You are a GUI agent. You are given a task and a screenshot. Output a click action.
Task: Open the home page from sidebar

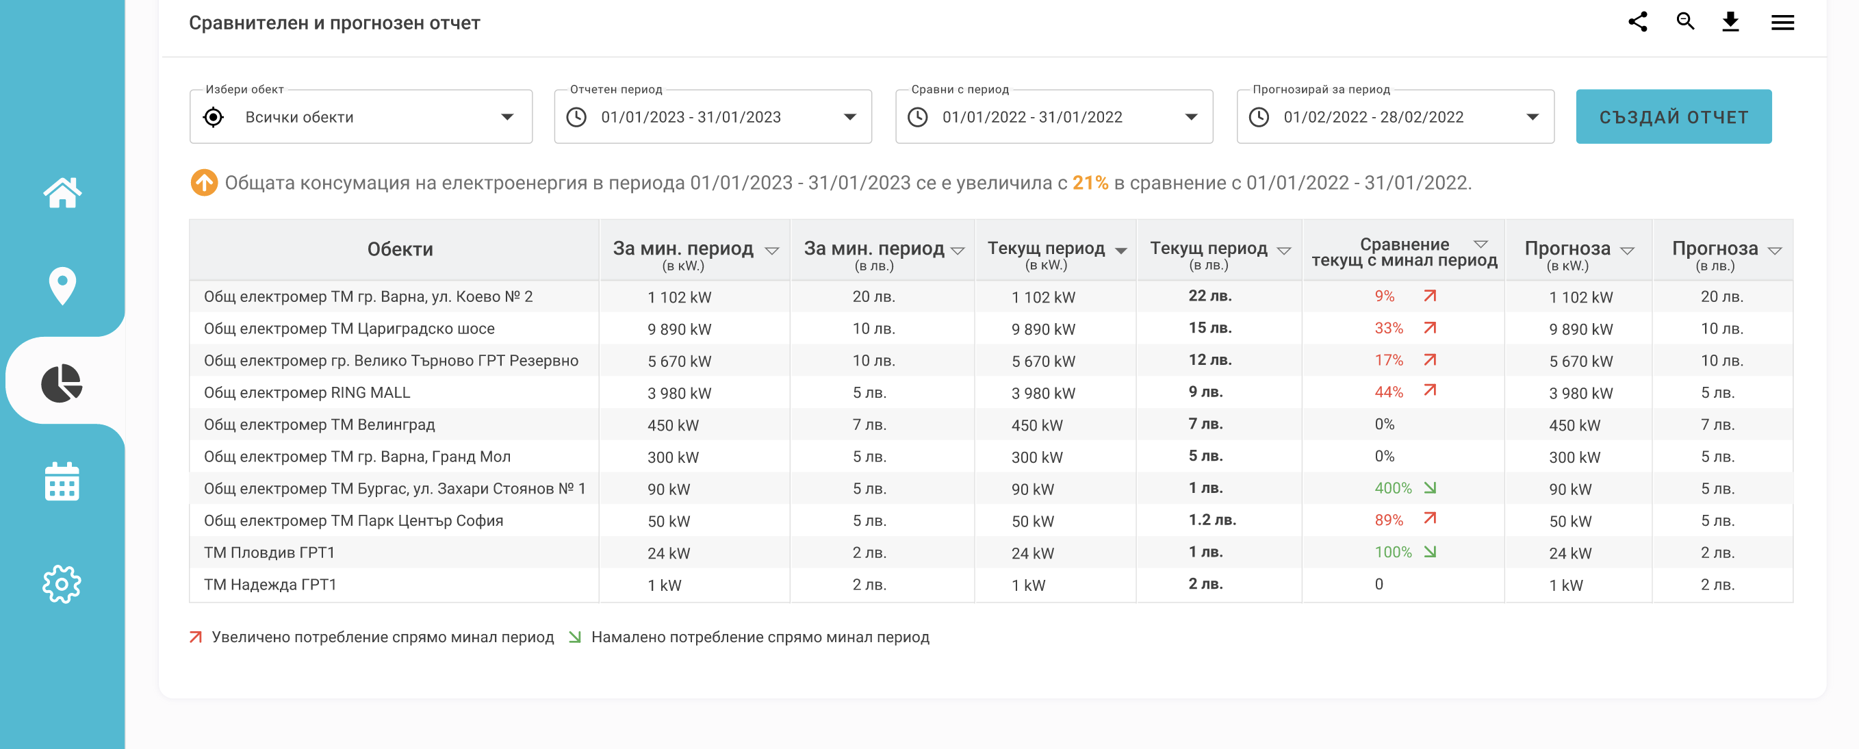[62, 192]
